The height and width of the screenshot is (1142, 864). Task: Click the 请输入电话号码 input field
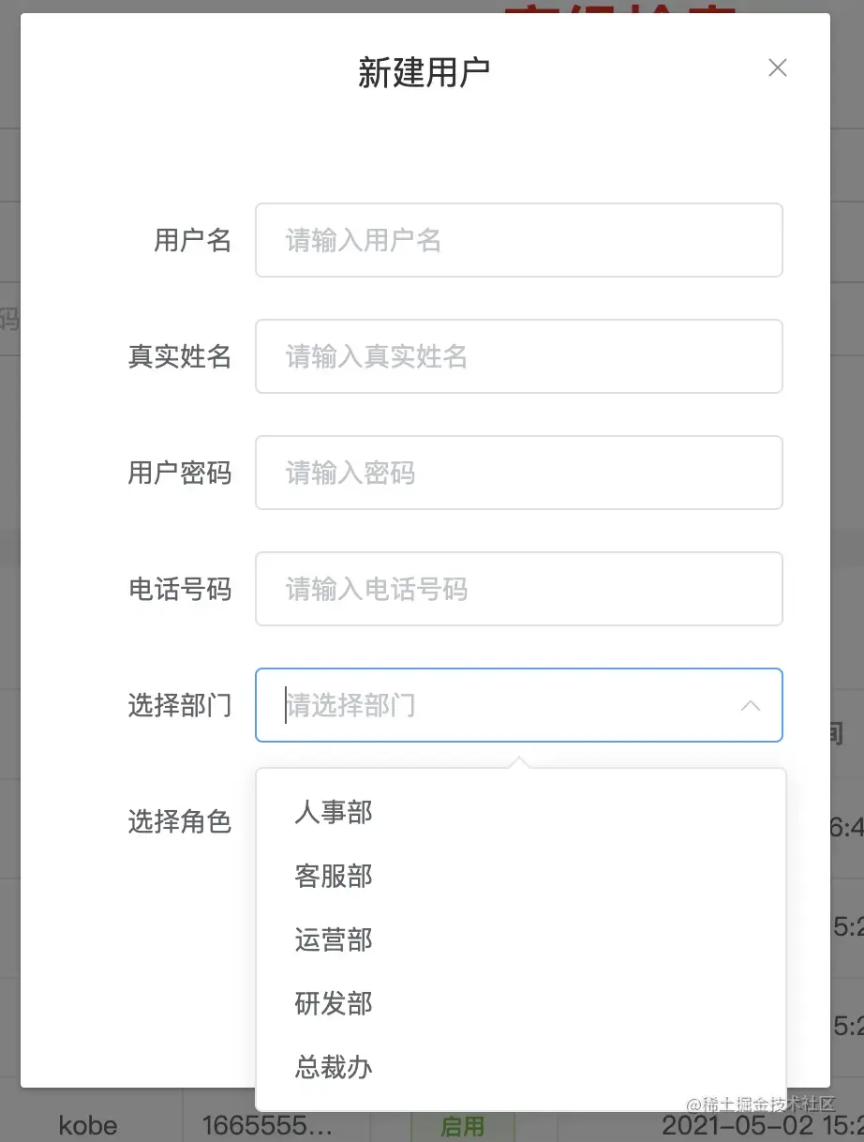[519, 589]
